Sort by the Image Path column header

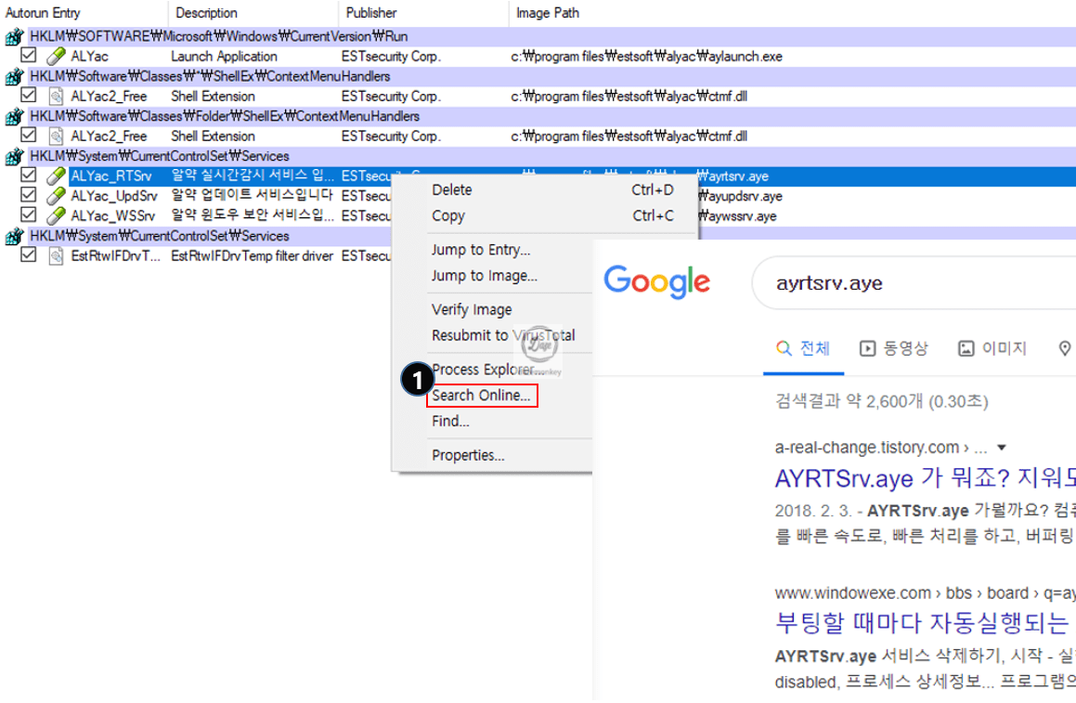pos(548,12)
